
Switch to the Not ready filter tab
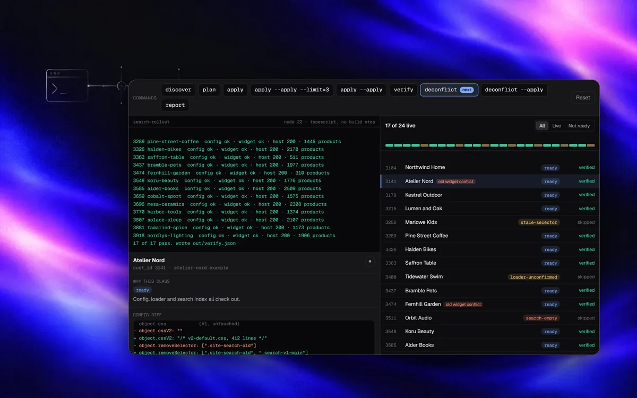coord(579,126)
